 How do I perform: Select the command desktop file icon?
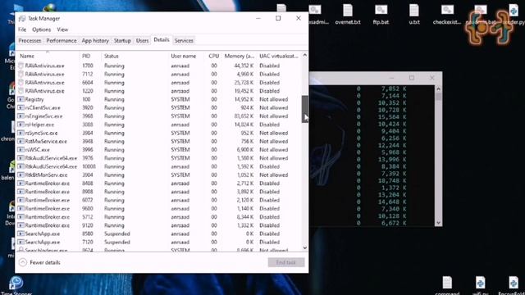point(447,283)
